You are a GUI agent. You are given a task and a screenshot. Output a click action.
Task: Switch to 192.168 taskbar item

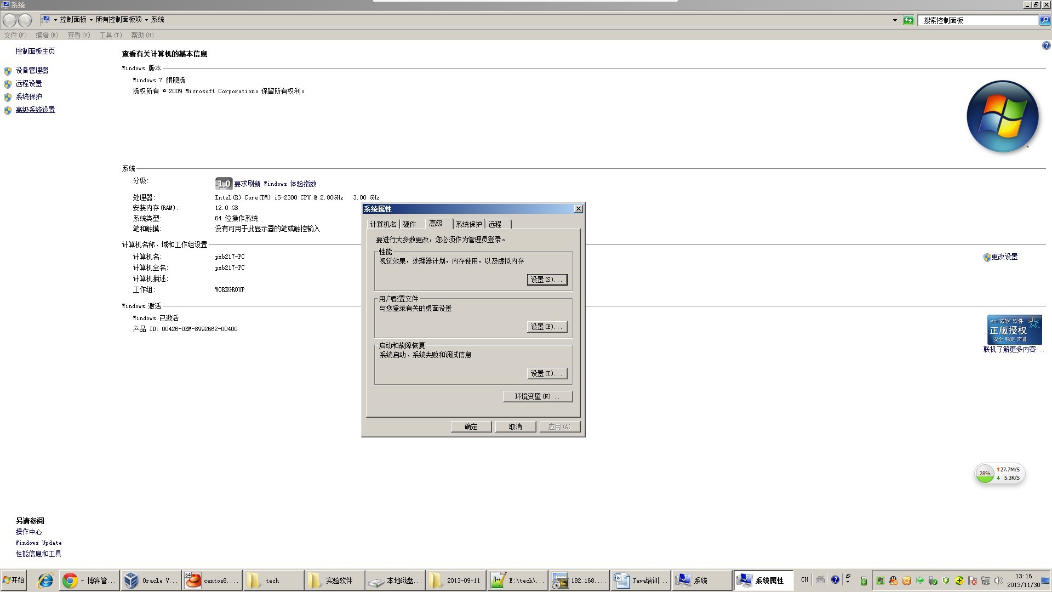[x=579, y=580]
